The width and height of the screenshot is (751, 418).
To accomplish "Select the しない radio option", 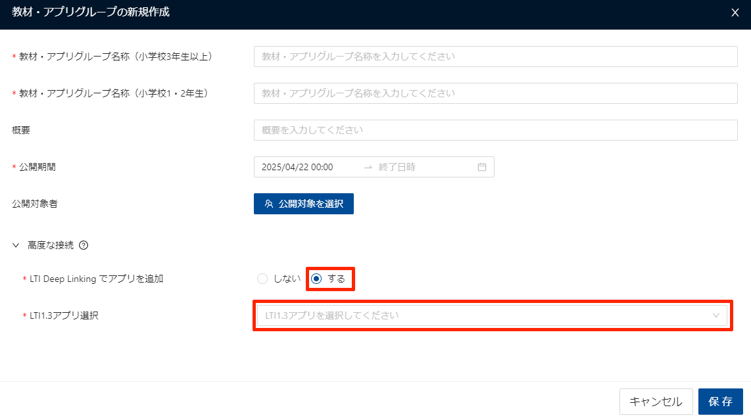I will [x=262, y=279].
